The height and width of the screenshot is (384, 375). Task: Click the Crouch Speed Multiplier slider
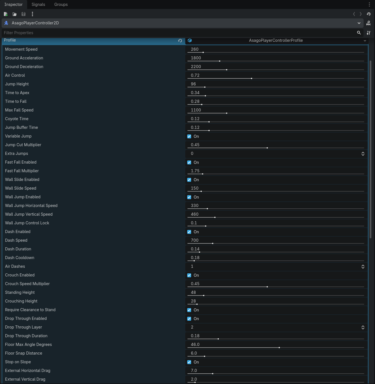[x=276, y=287]
